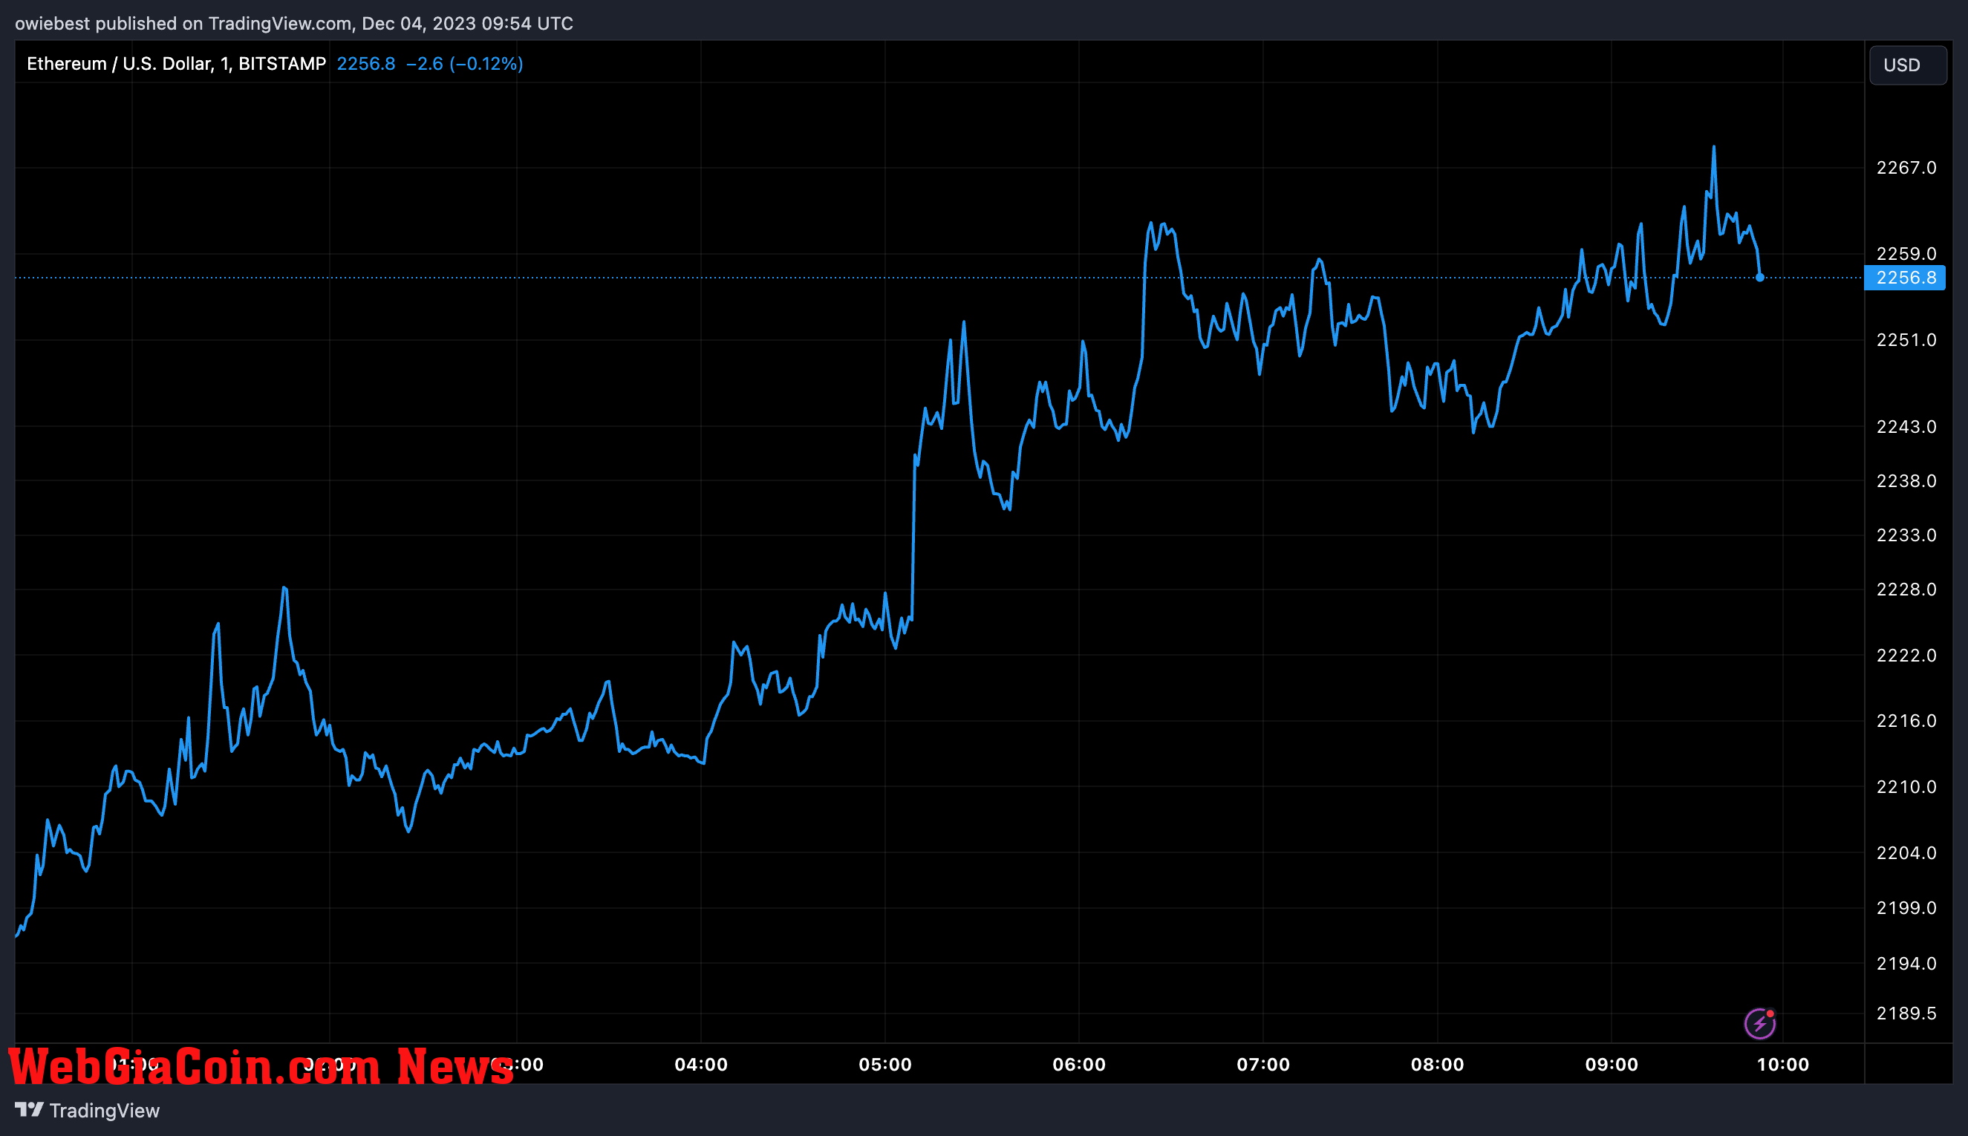The image size is (1968, 1136).
Task: Click the TradingView wordmark text at the bottom
Action: tap(105, 1110)
